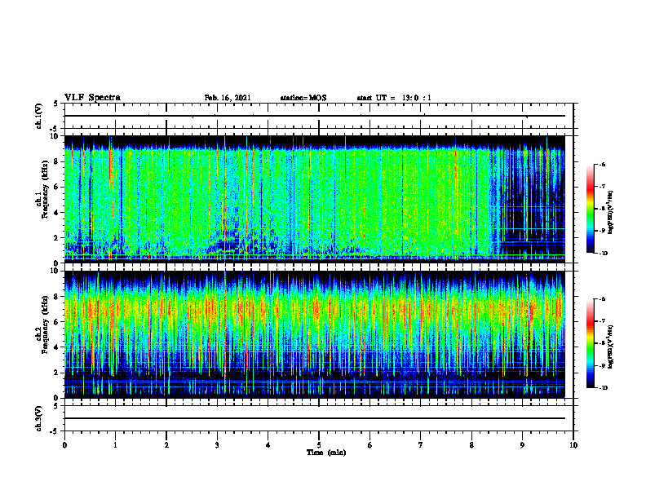This screenshot has height=499, width=646.
Task: Click the "0" tick on Time axis
Action: [64, 445]
